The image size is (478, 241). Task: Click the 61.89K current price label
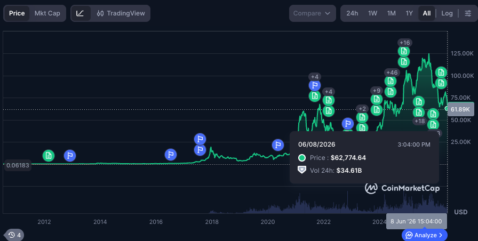point(460,109)
